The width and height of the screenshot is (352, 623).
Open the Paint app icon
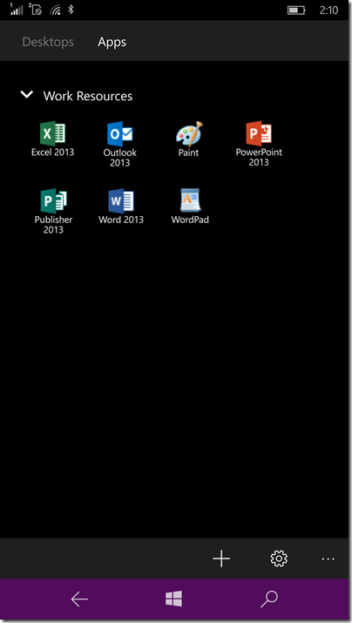click(x=189, y=134)
